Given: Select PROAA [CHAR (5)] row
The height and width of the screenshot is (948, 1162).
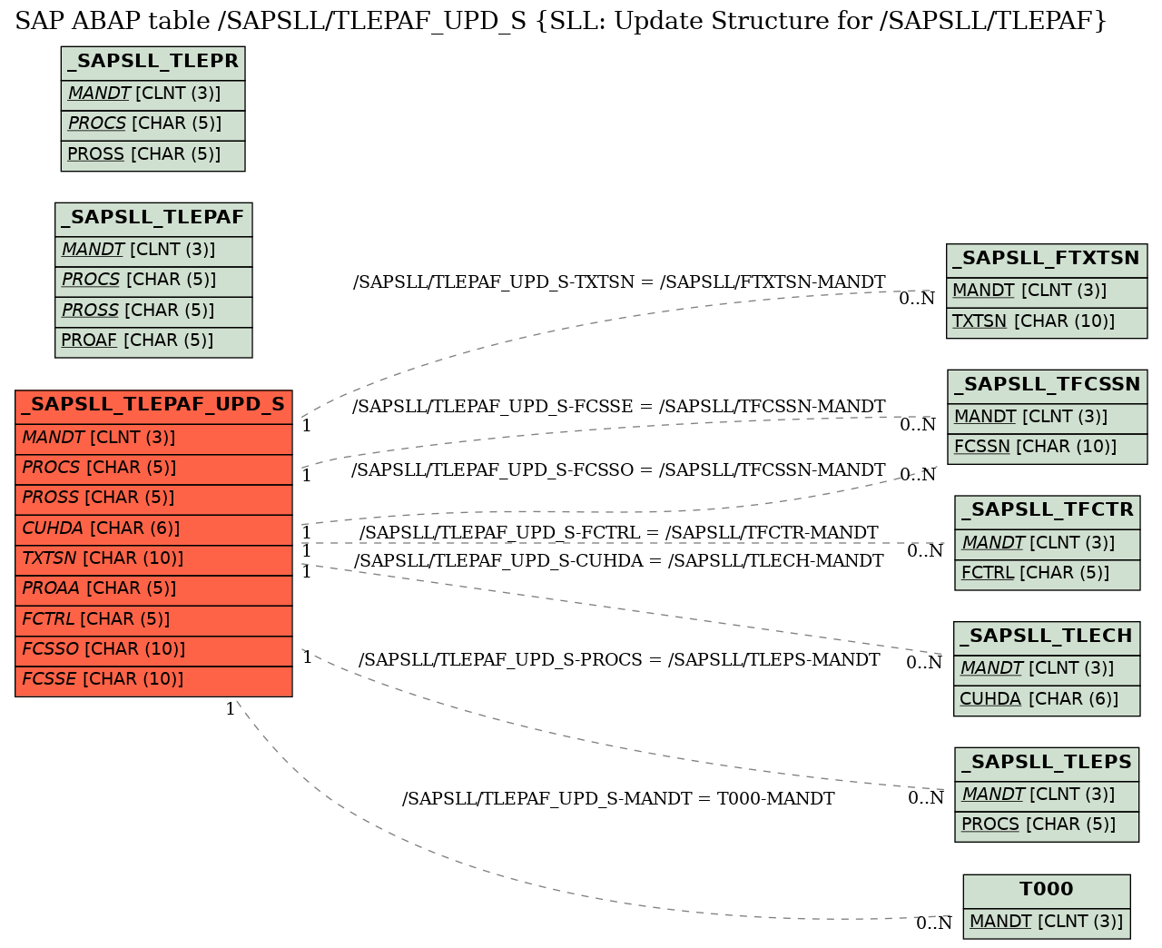Looking at the screenshot, I should (153, 589).
